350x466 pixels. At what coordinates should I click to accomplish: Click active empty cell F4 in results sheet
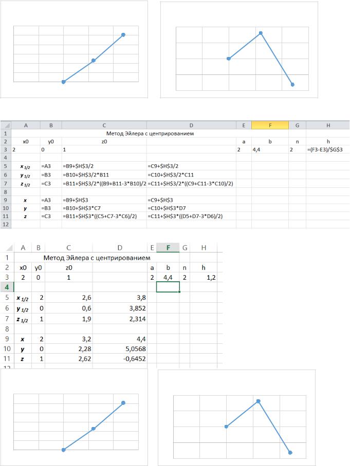[168, 287]
